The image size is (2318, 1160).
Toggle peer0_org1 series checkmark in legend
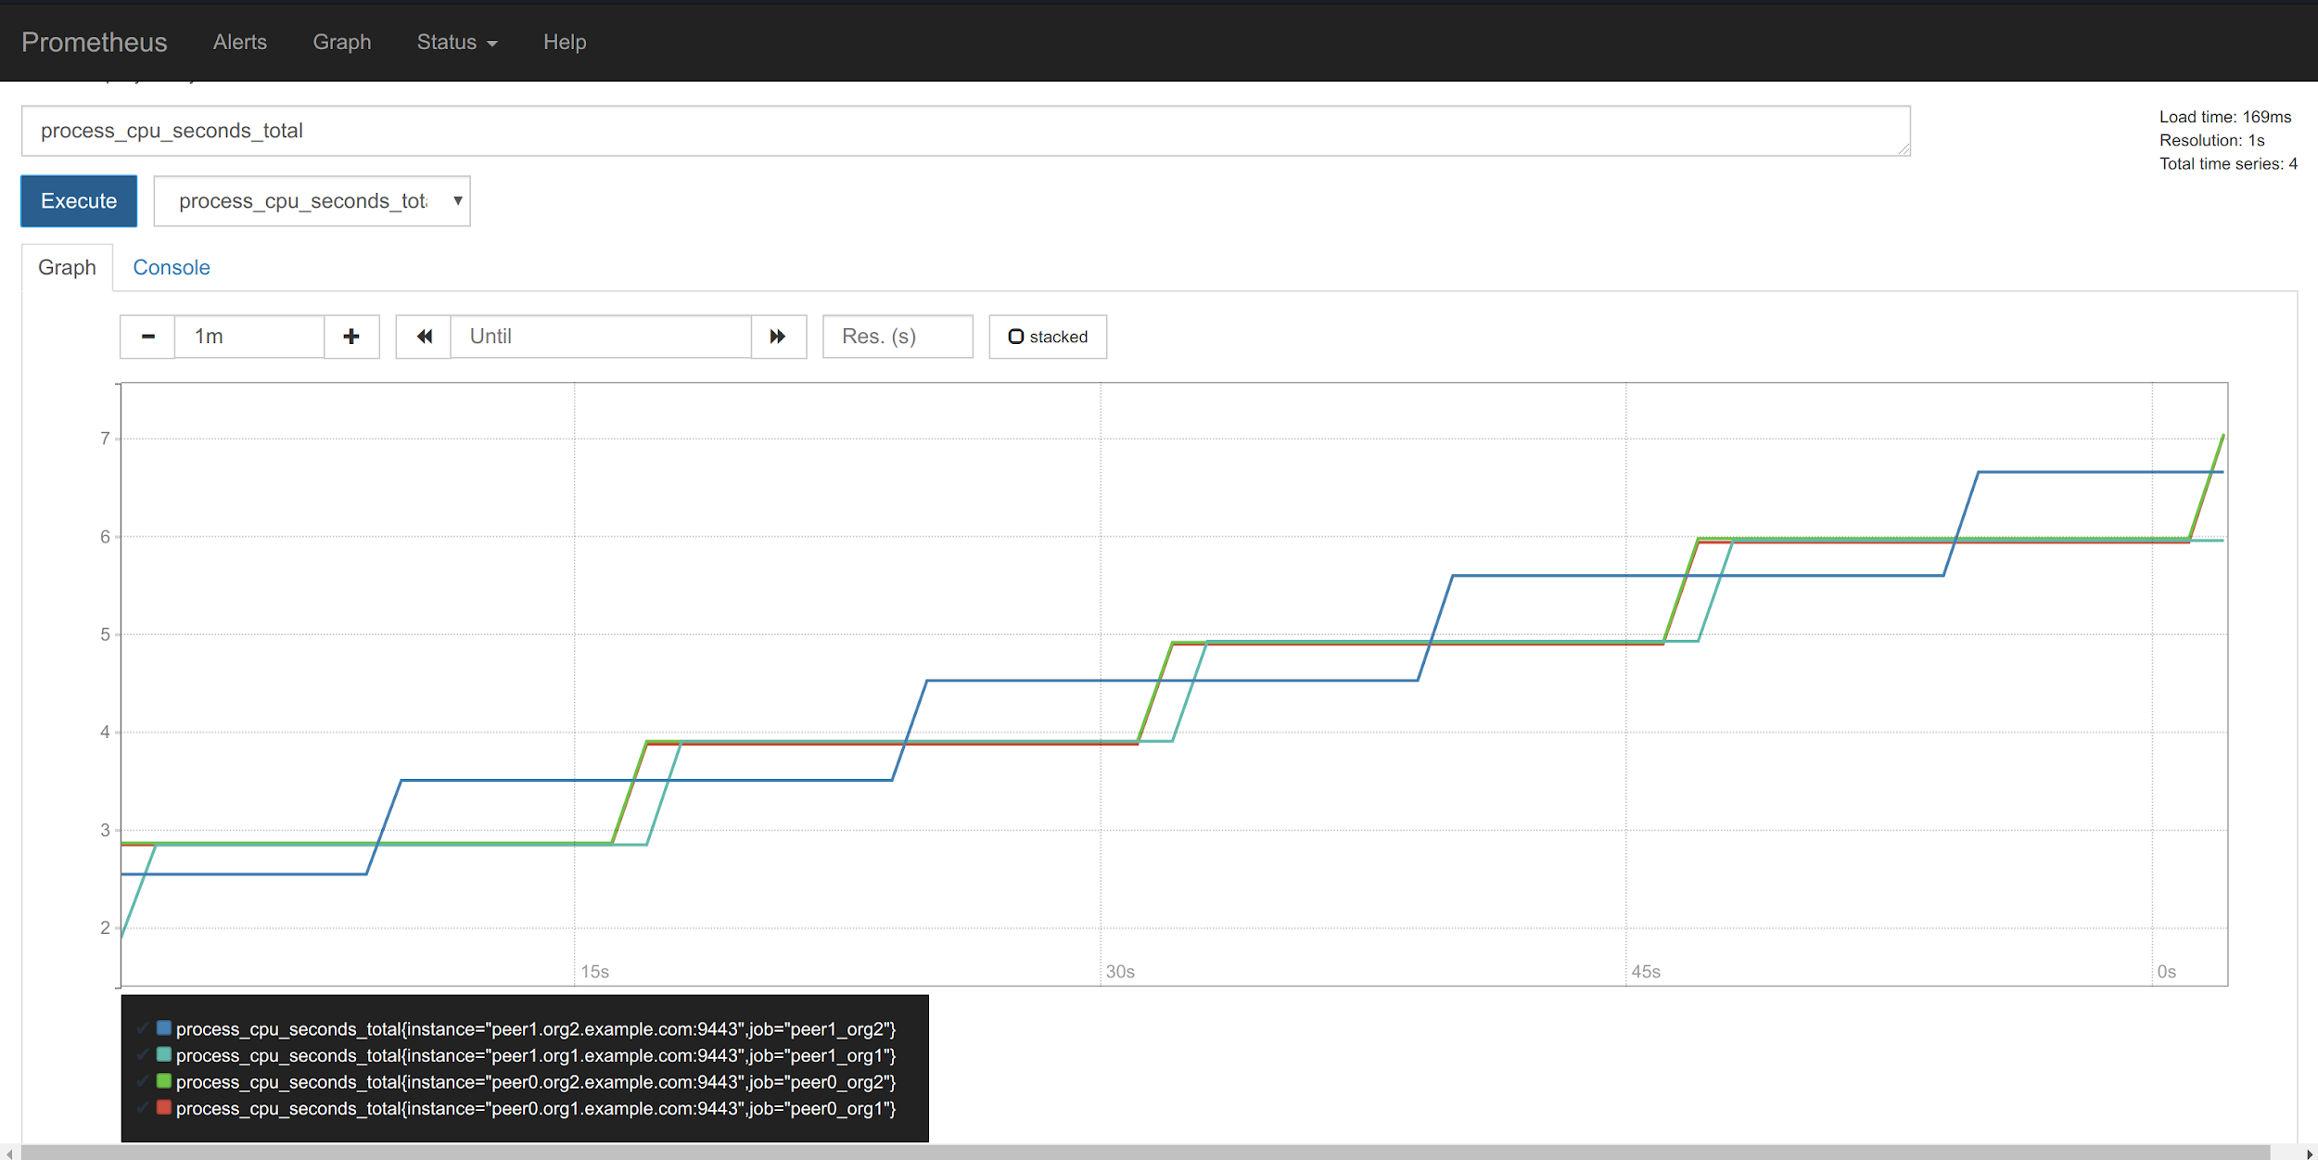[143, 1108]
